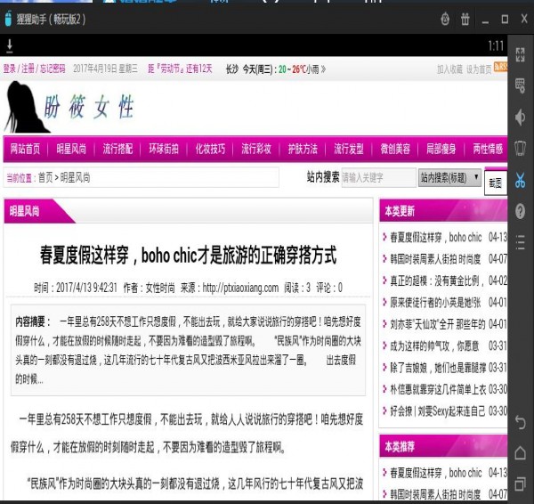Open 除了吉娘娘，她们也是靠腿撑 article
The image size is (534, 504).
click(438, 368)
